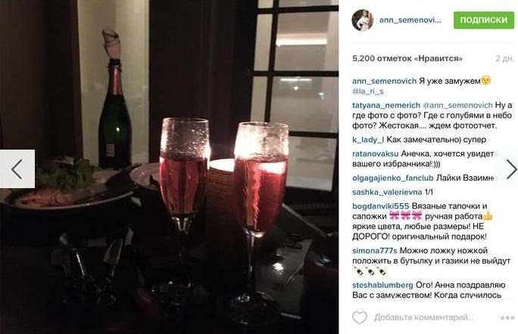Viewport: 518px width, 334px height.
Task: Go to previous photo with left arrow
Action: click(17, 169)
